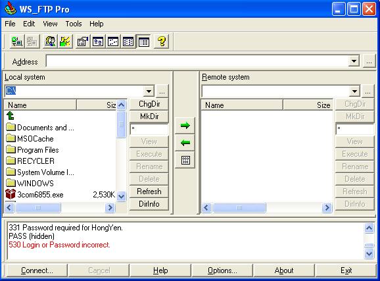Click browse button beside local path
This screenshot has height=281, width=380.
pyautogui.click(x=162, y=91)
